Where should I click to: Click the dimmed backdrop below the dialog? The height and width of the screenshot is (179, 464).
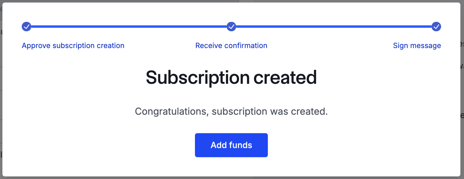pyautogui.click(x=231, y=178)
